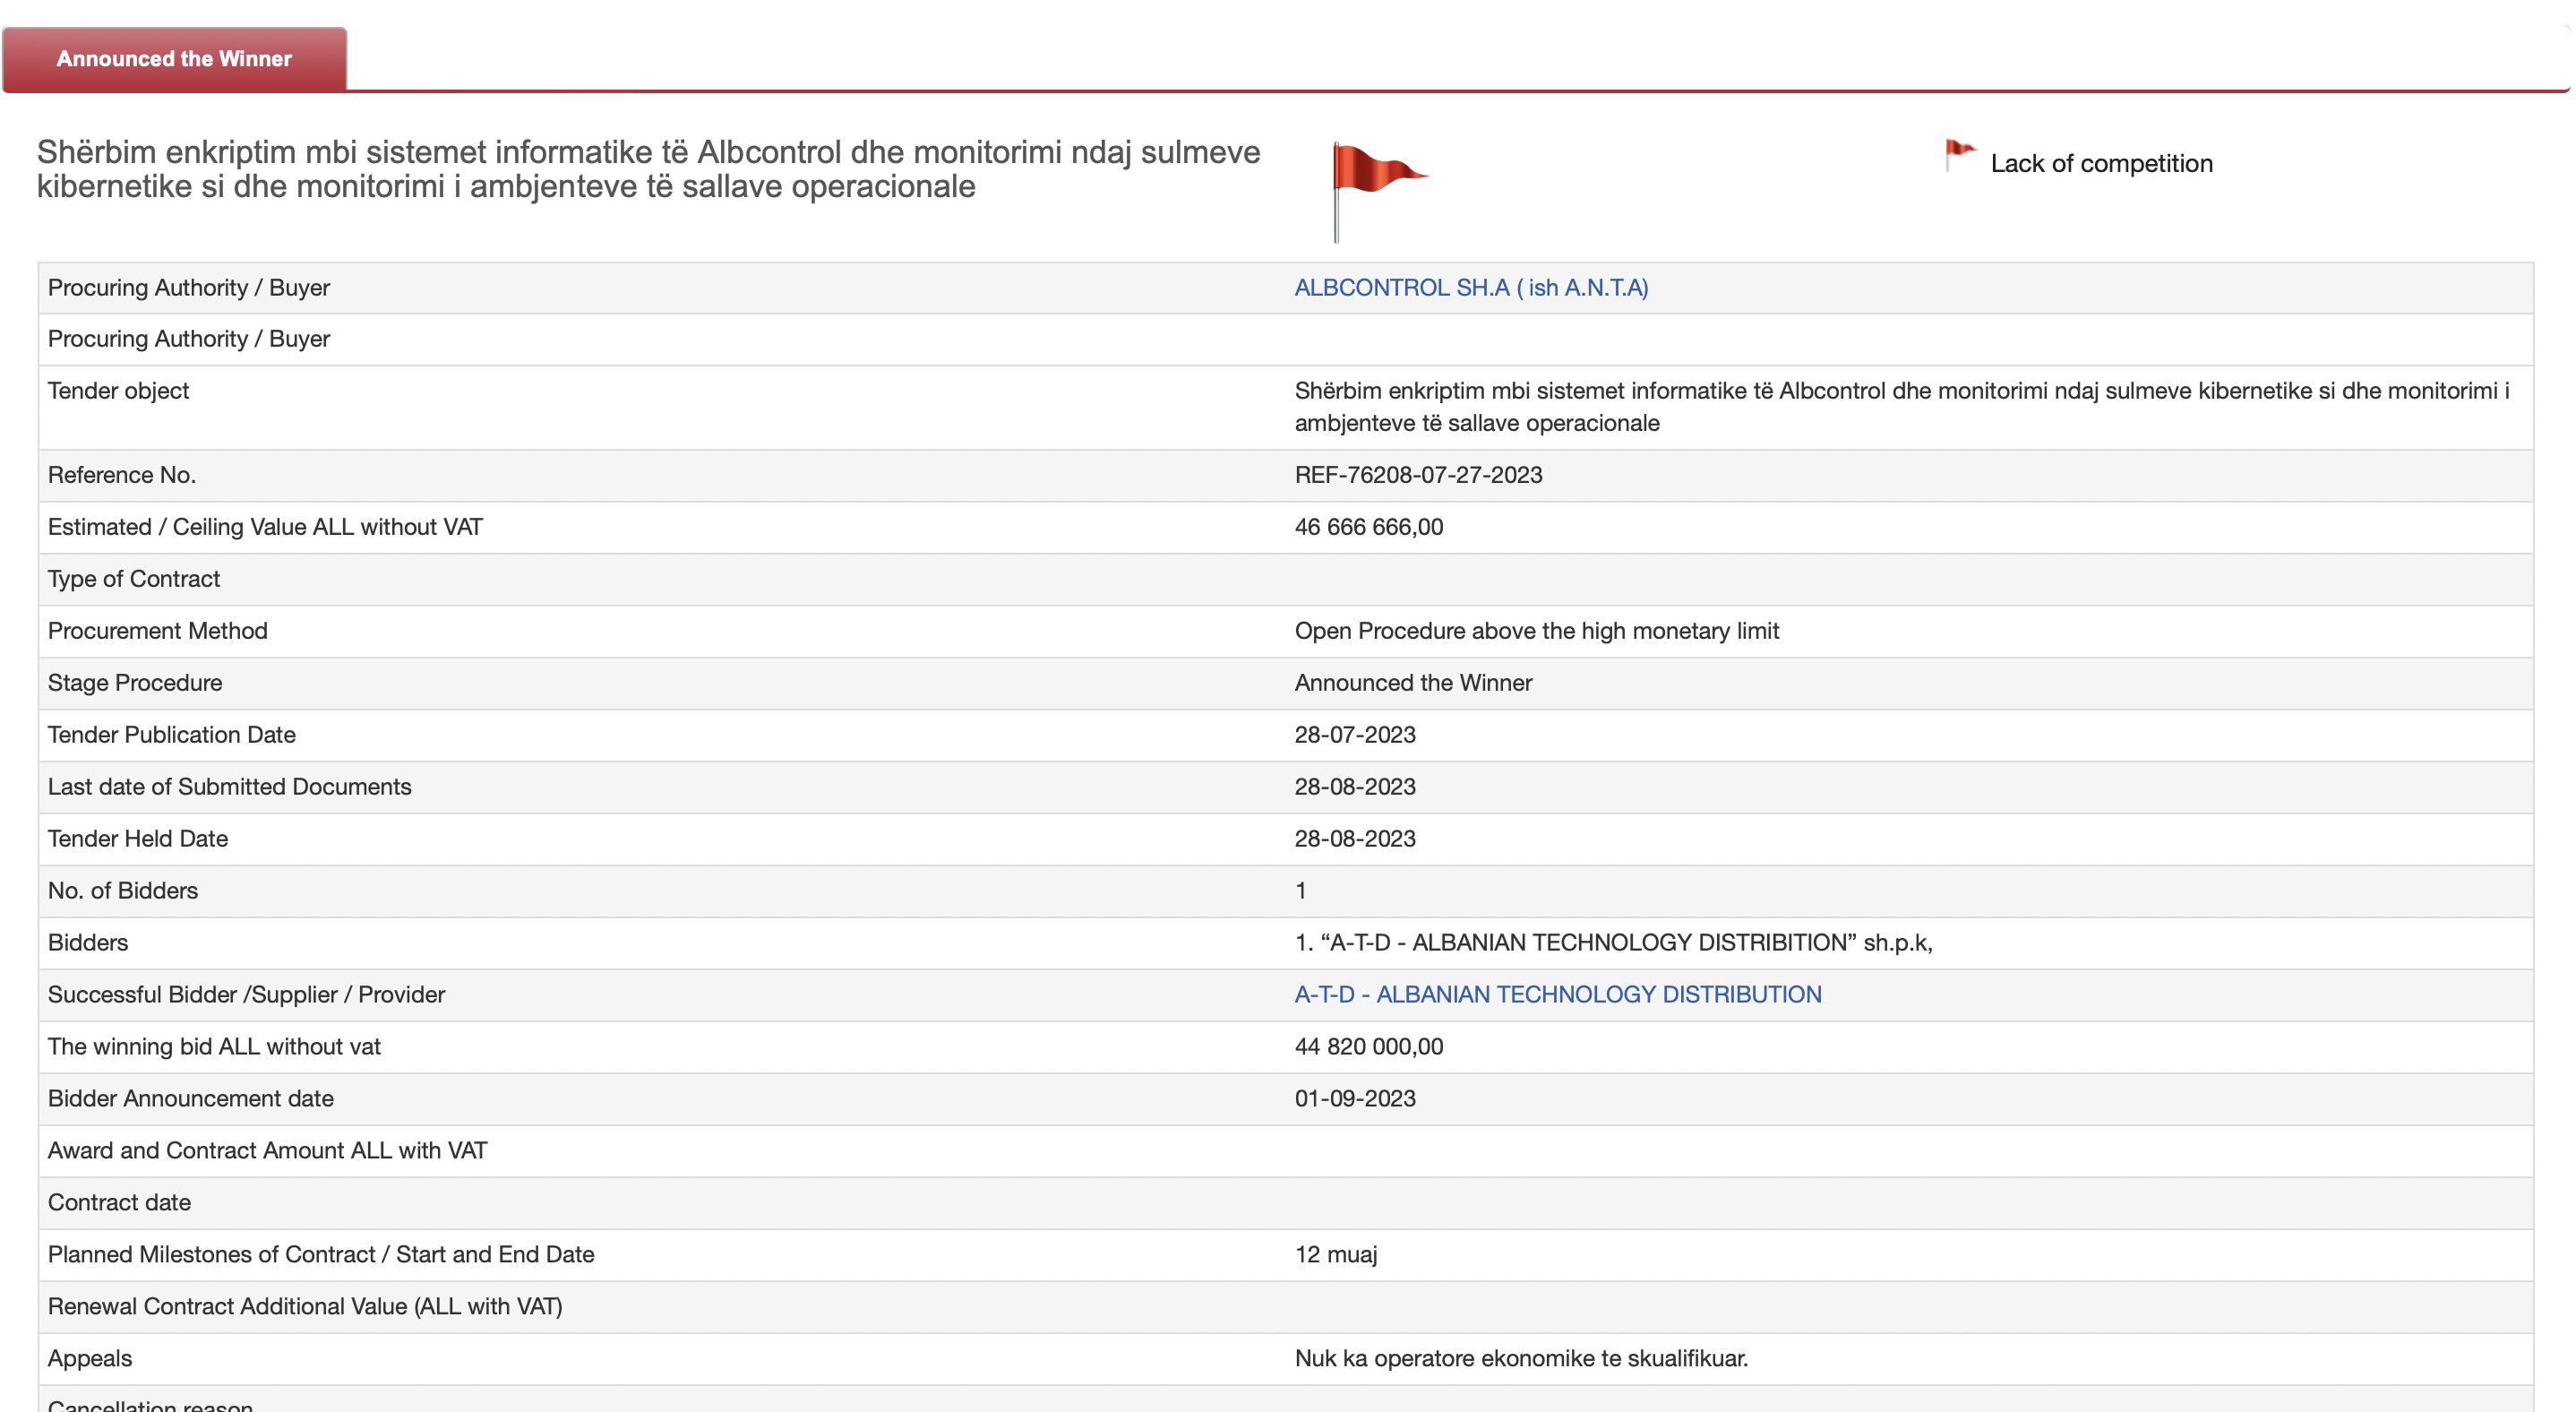The width and height of the screenshot is (2576, 1412).
Task: Click Open Procedure above the high monetary limit
Action: [x=1536, y=631]
